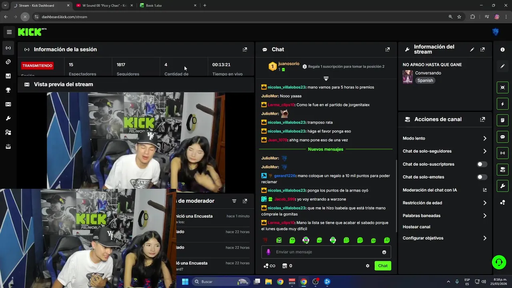Open the bar-chart analytics icon in the left sidebar

8,76
